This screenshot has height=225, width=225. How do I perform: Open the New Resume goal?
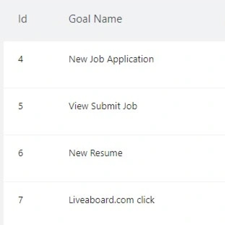pos(96,153)
